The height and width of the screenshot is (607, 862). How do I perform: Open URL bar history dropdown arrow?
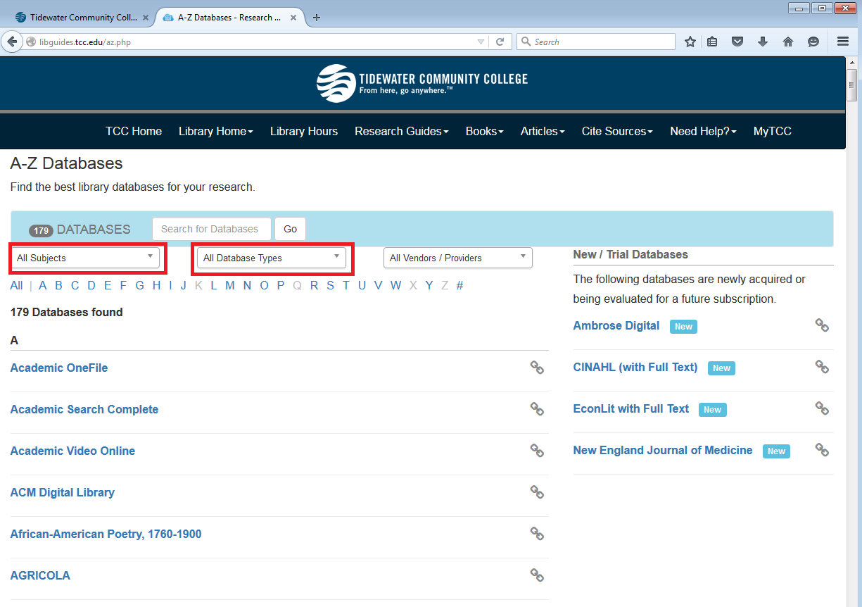tap(481, 42)
